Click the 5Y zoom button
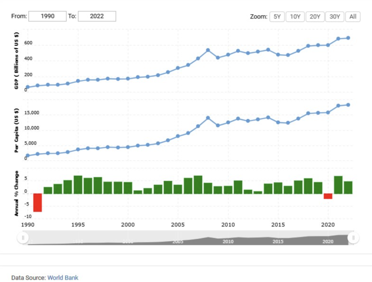The height and width of the screenshot is (282, 372). [x=277, y=17]
